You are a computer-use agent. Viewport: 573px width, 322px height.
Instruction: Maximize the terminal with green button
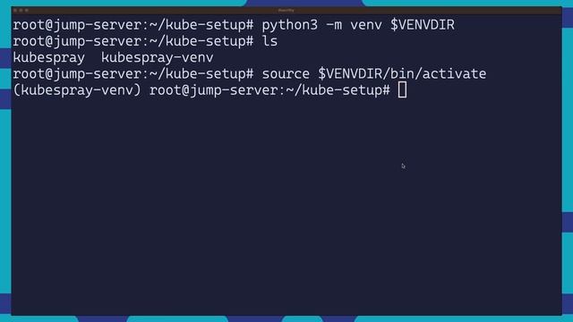pos(27,10)
